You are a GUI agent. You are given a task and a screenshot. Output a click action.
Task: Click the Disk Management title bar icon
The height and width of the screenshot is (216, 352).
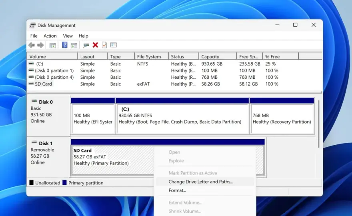[x=32, y=25]
